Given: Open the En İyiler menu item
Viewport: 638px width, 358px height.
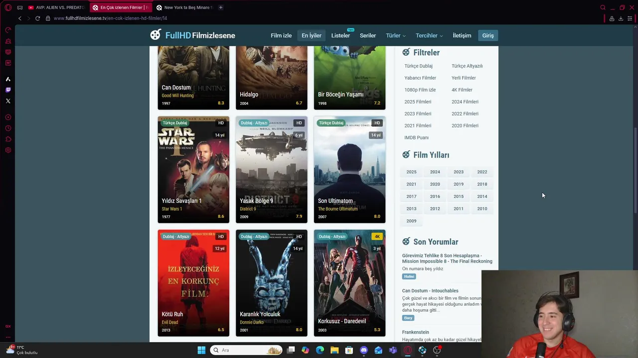Looking at the screenshot, I should click(312, 35).
